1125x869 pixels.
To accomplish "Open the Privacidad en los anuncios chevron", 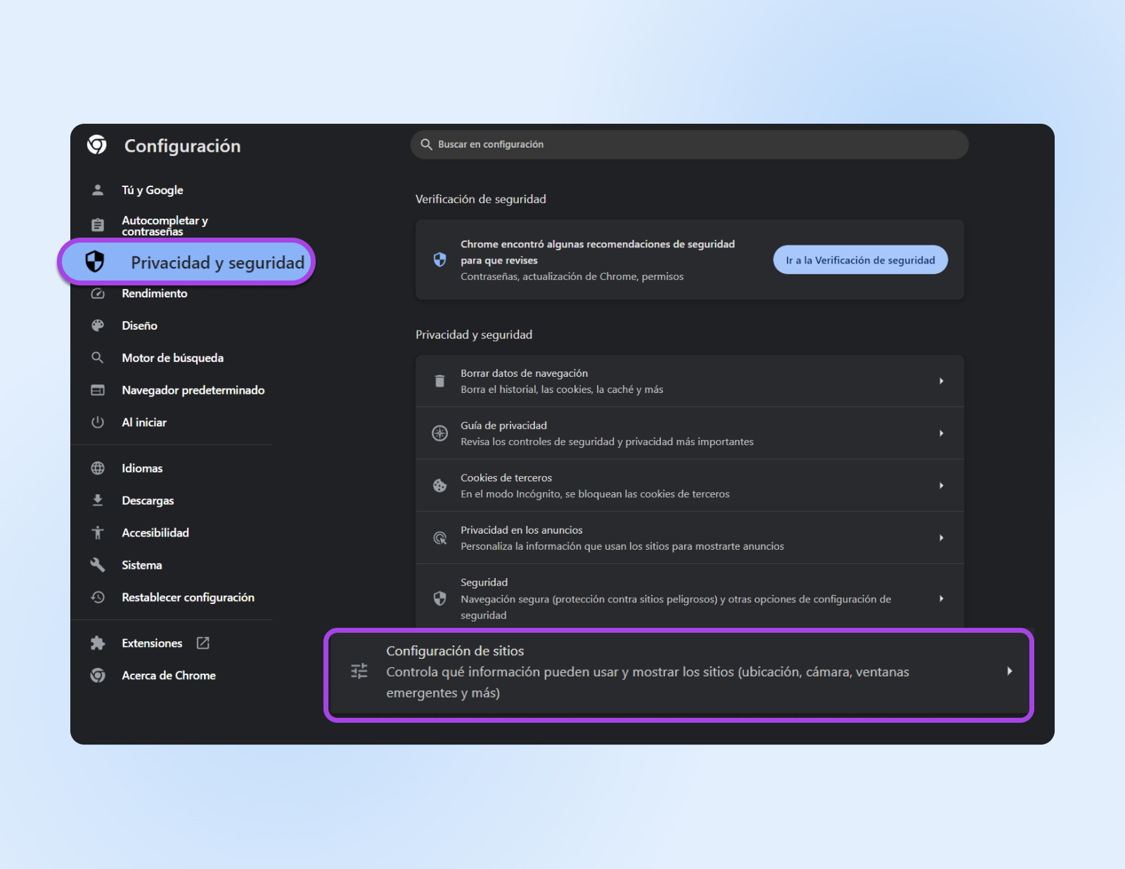I will click(x=941, y=538).
